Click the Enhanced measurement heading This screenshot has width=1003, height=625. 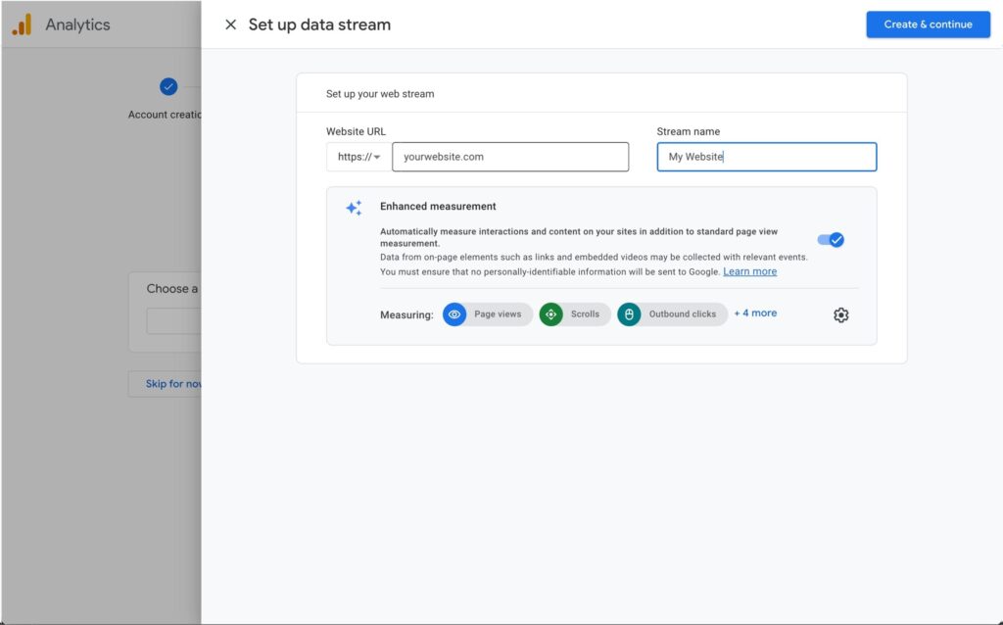(x=438, y=207)
